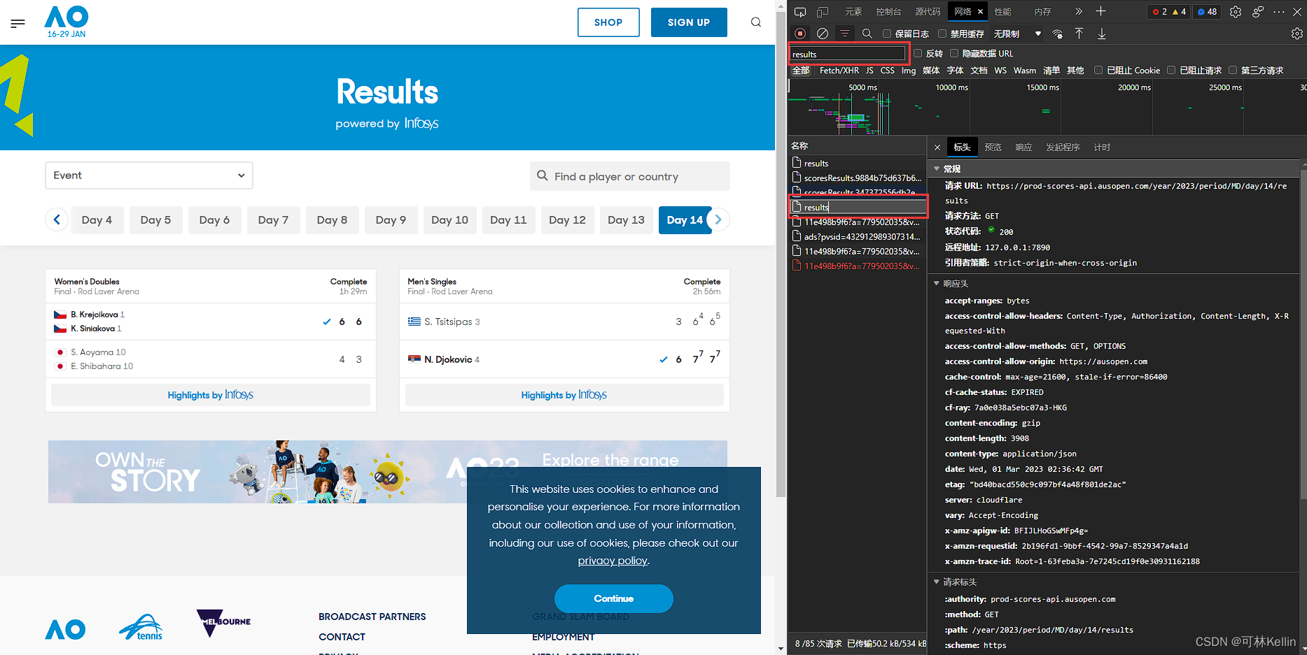Open the privacy policy link
This screenshot has width=1307, height=655.
[x=613, y=561]
